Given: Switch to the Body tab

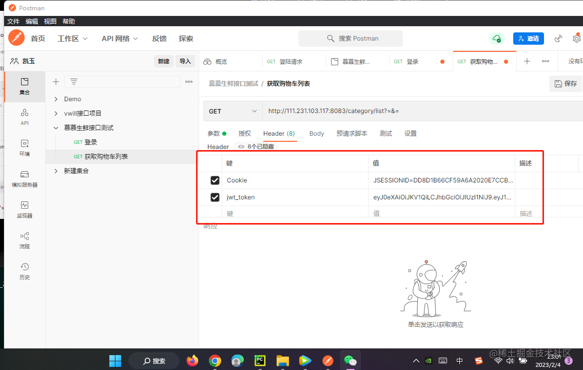Looking at the screenshot, I should pyautogui.click(x=317, y=133).
